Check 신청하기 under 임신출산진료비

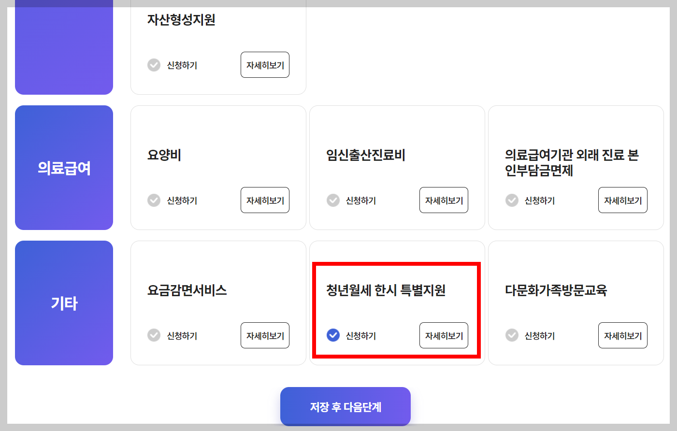tap(332, 200)
